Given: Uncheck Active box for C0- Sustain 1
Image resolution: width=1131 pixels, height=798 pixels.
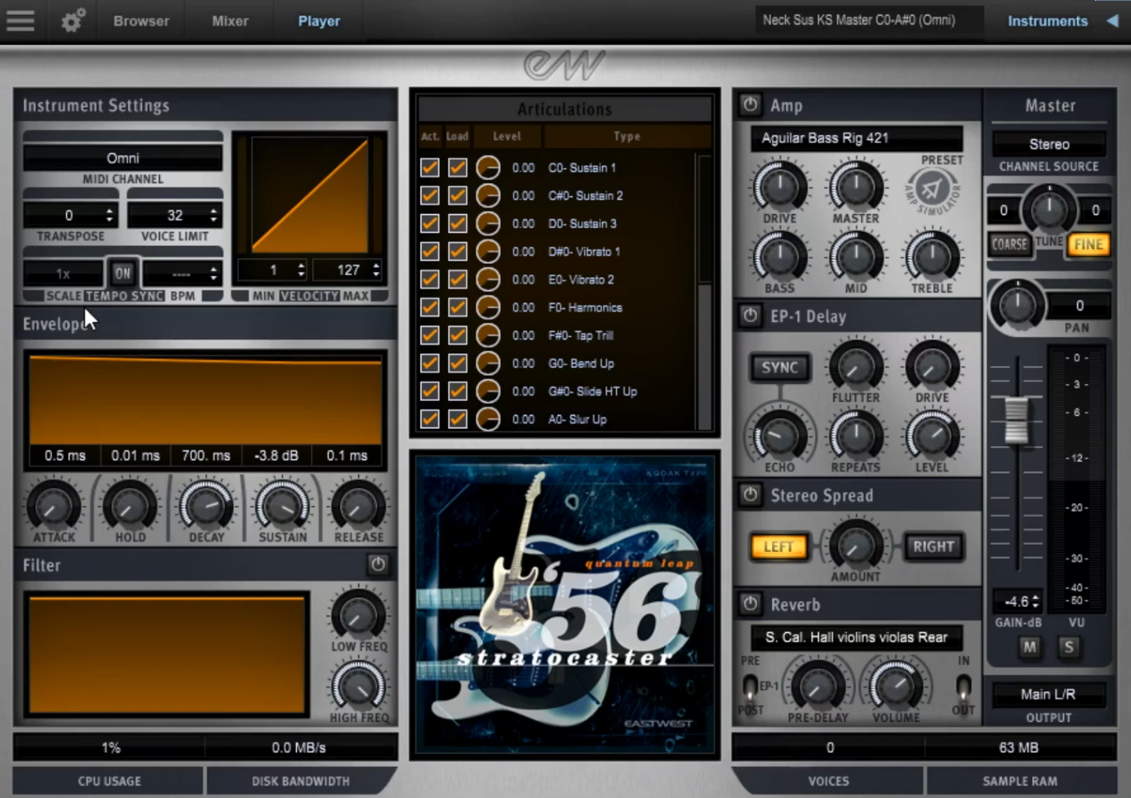Looking at the screenshot, I should tap(429, 167).
